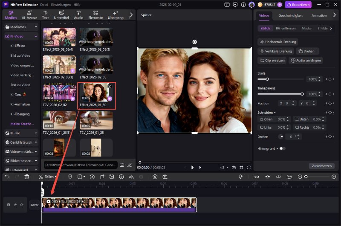Image resolution: width=341 pixels, height=226 pixels.
Task: Click the Position X input field
Action: pos(287,103)
